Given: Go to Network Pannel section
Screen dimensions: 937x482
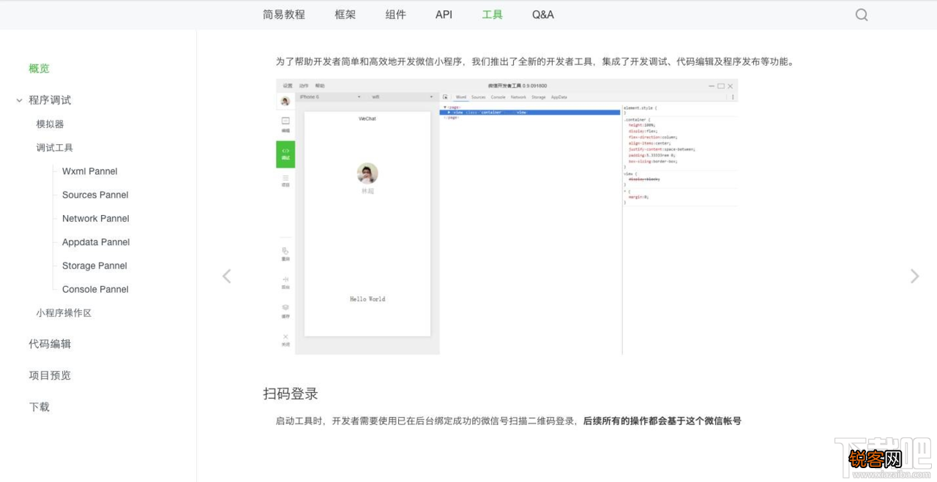Looking at the screenshot, I should (x=96, y=218).
